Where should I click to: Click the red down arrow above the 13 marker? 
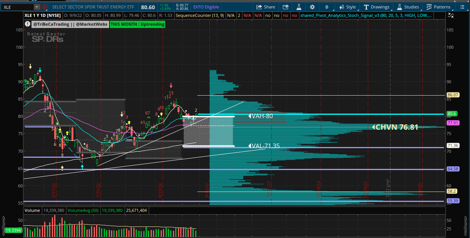(x=171, y=85)
